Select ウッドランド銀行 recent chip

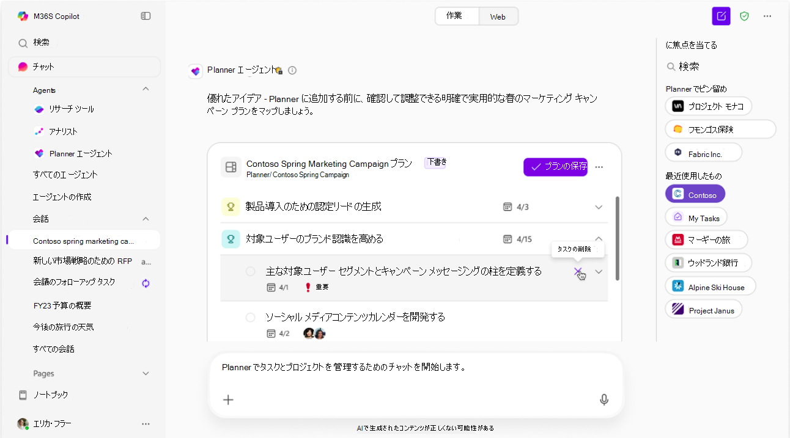(x=709, y=263)
